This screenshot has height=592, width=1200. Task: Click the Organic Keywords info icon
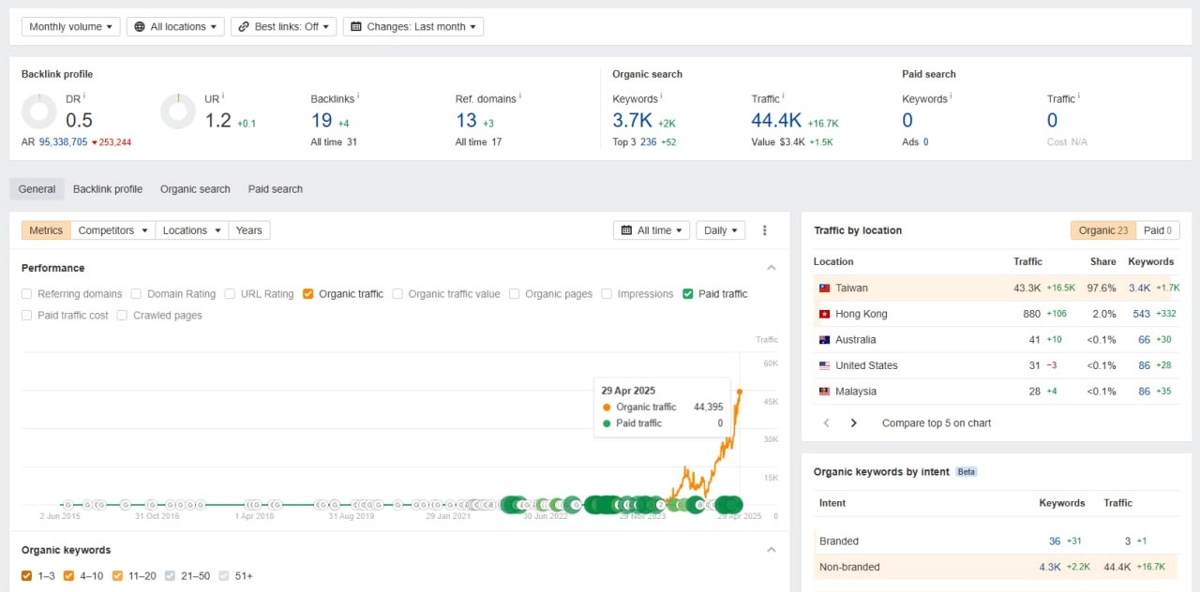coord(662,96)
